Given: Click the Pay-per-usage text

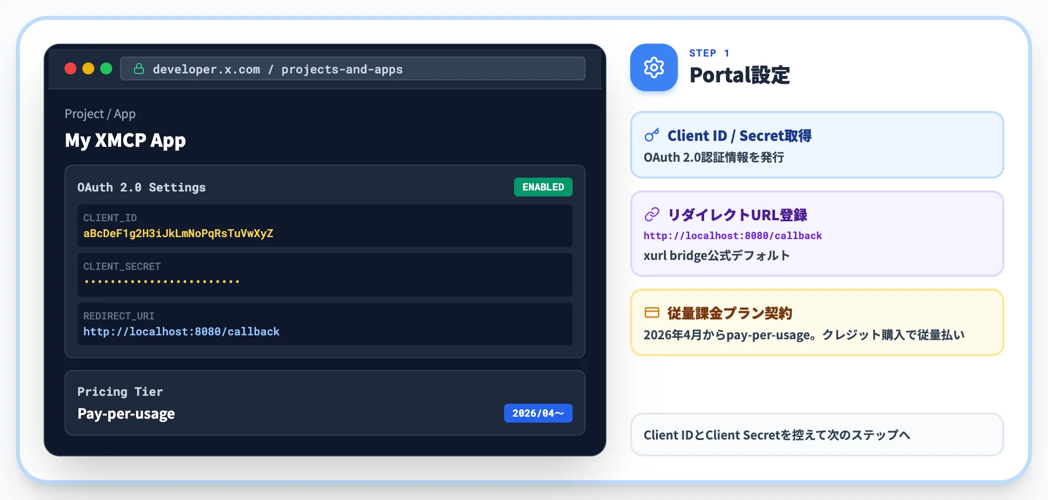Looking at the screenshot, I should point(126,414).
